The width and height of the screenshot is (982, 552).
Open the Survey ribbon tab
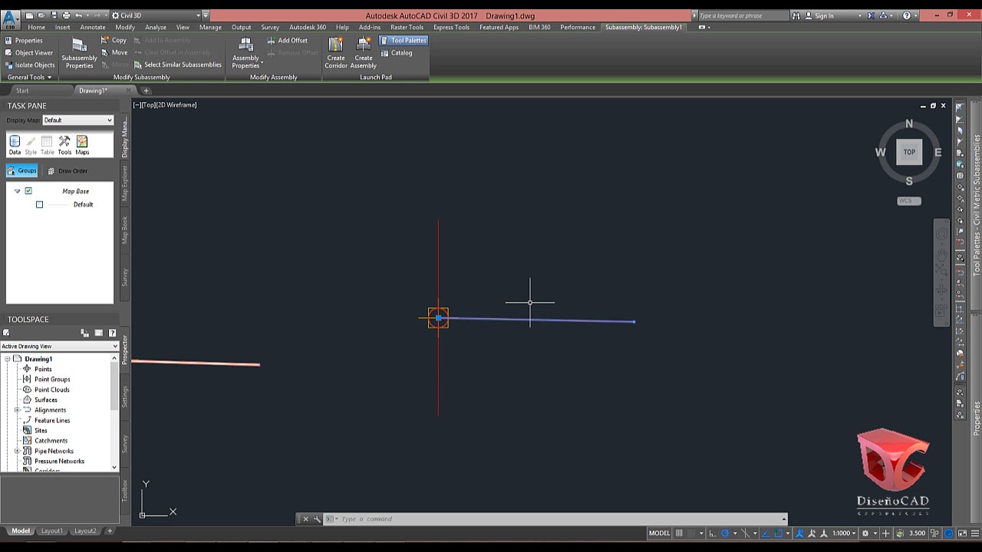[270, 27]
